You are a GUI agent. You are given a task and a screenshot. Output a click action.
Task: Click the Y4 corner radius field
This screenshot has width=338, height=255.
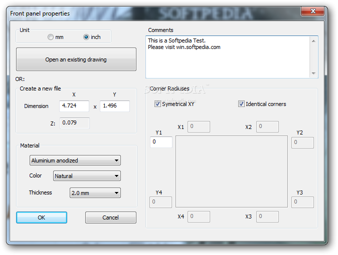[160, 202]
